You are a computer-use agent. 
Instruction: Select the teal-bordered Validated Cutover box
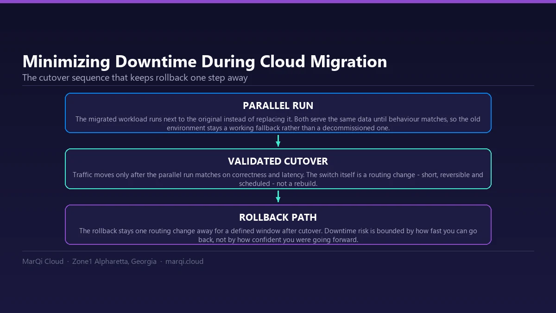tap(278, 169)
